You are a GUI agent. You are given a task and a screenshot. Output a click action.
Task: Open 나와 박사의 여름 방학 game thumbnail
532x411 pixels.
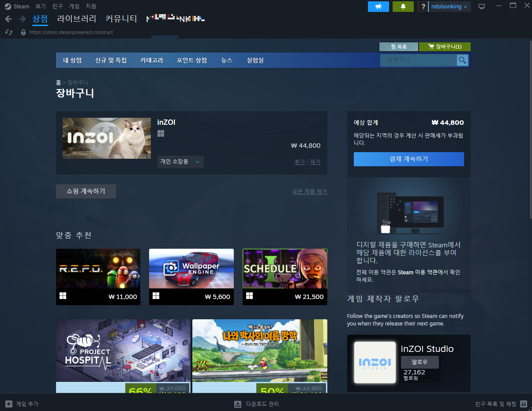[260, 351]
